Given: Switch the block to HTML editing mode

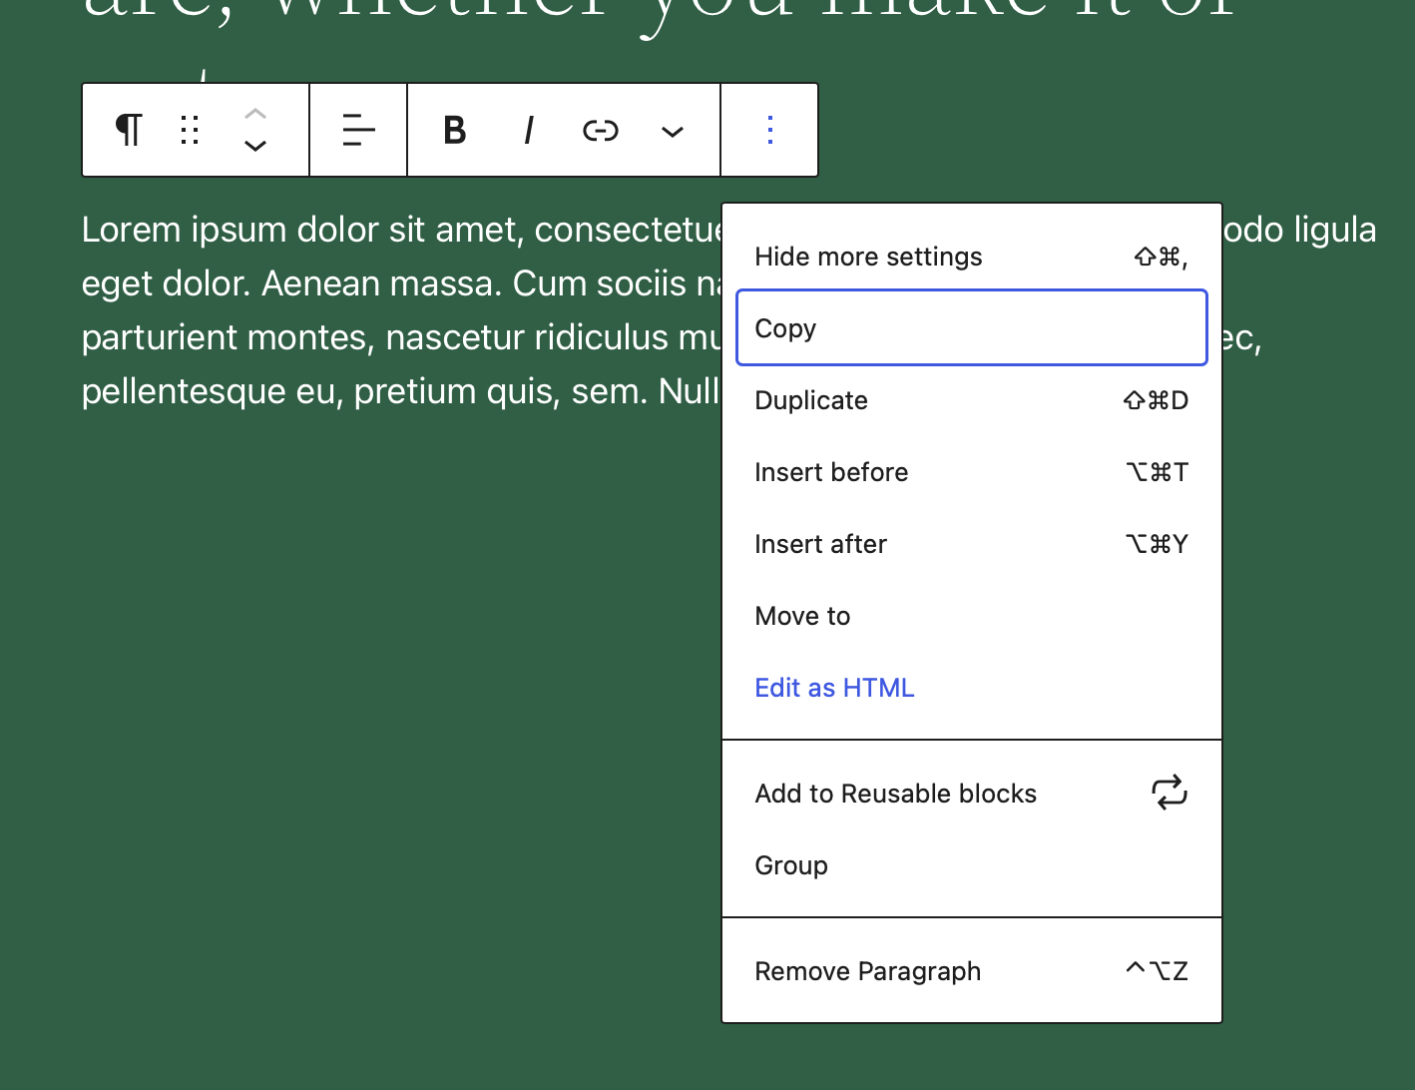Looking at the screenshot, I should (x=834, y=687).
